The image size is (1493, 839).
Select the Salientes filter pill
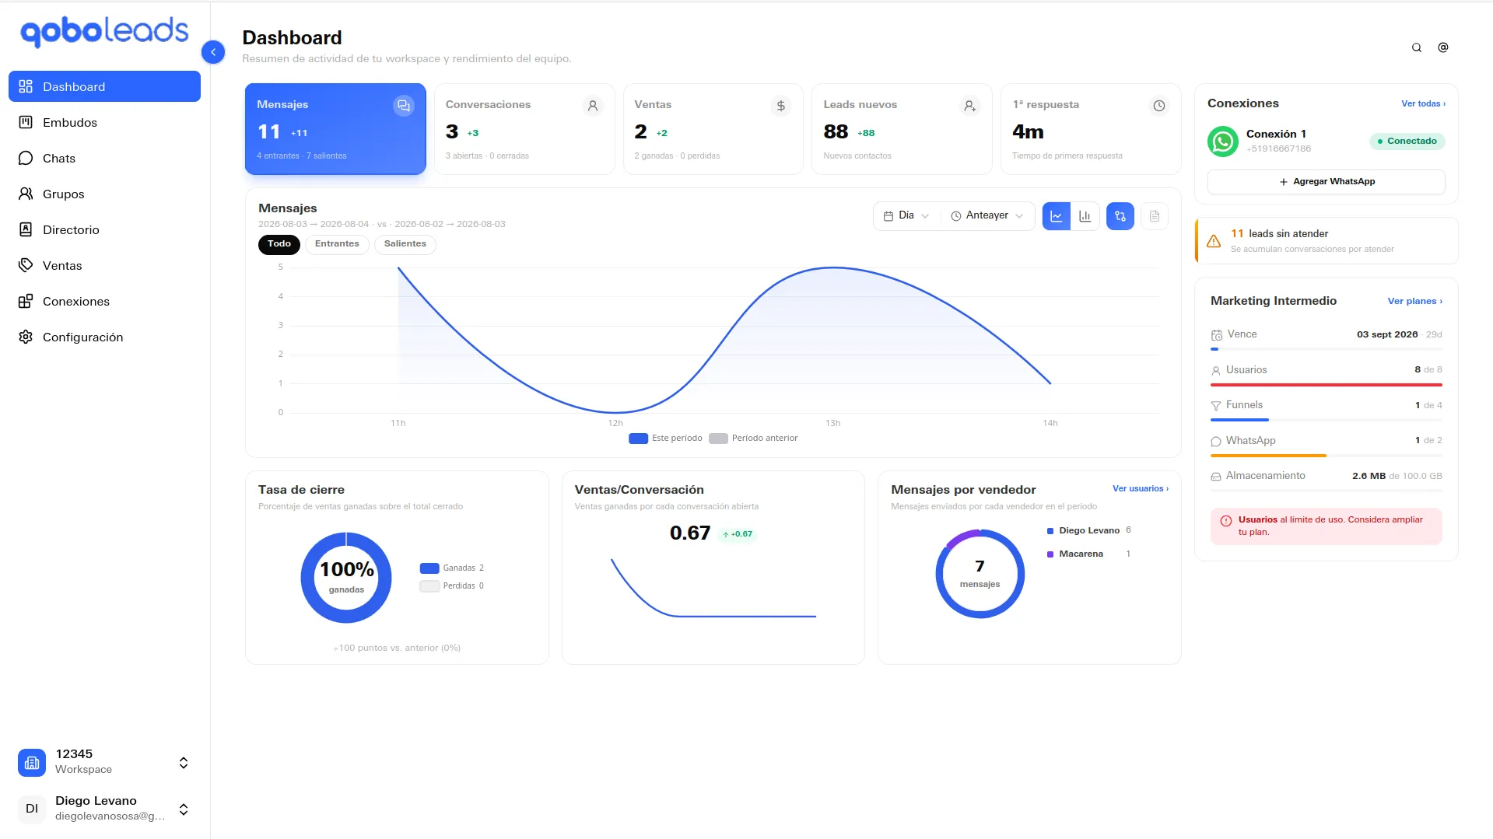pyautogui.click(x=405, y=244)
